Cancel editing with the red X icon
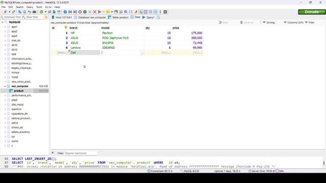 [x=95, y=12]
